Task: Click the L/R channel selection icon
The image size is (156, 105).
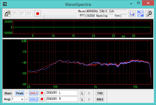Action: pos(132,14)
